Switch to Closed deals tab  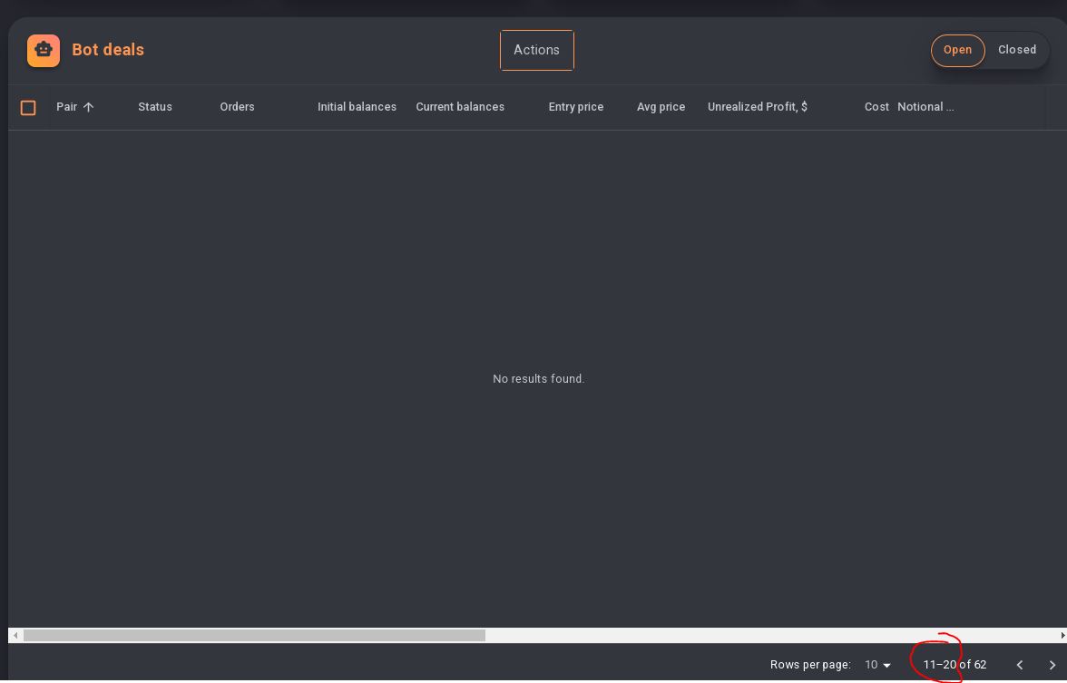(x=1016, y=50)
